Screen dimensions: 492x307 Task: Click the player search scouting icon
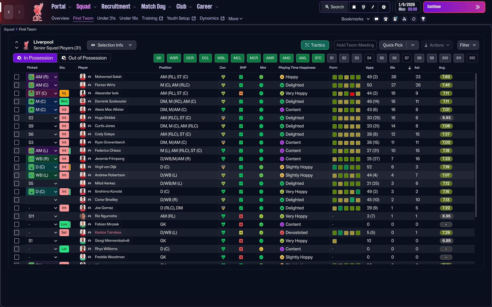(x=404, y=19)
